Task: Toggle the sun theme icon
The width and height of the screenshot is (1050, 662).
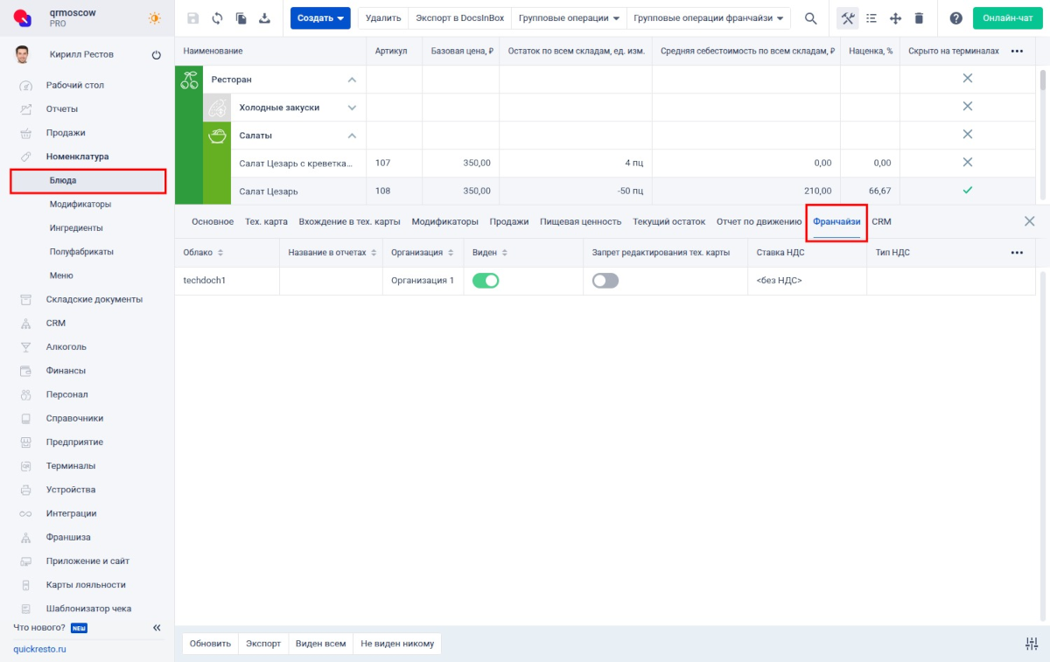Action: [x=155, y=18]
